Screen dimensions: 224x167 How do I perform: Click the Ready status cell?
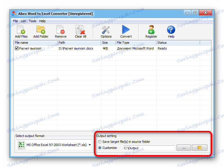[x=162, y=48]
